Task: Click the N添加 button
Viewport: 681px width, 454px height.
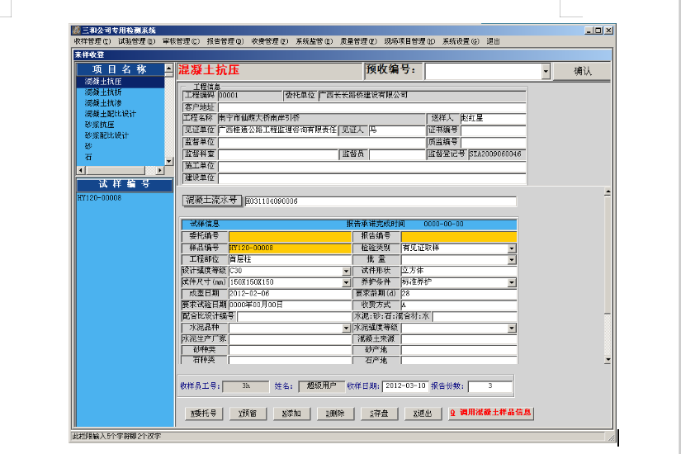Action: tap(291, 414)
